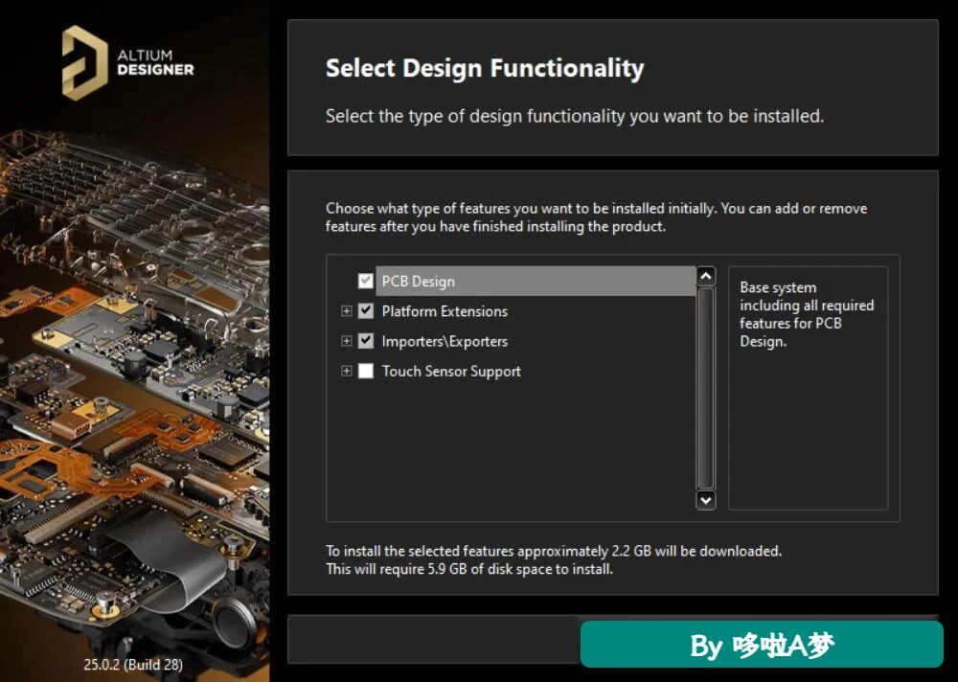Click the 25.0.2 (Build 28) version text
This screenshot has width=958, height=682.
[x=133, y=664]
